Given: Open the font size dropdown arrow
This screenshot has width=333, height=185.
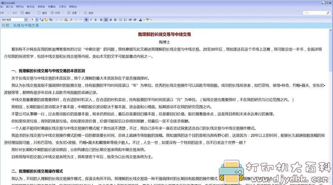Looking at the screenshot, I should [37, 19].
